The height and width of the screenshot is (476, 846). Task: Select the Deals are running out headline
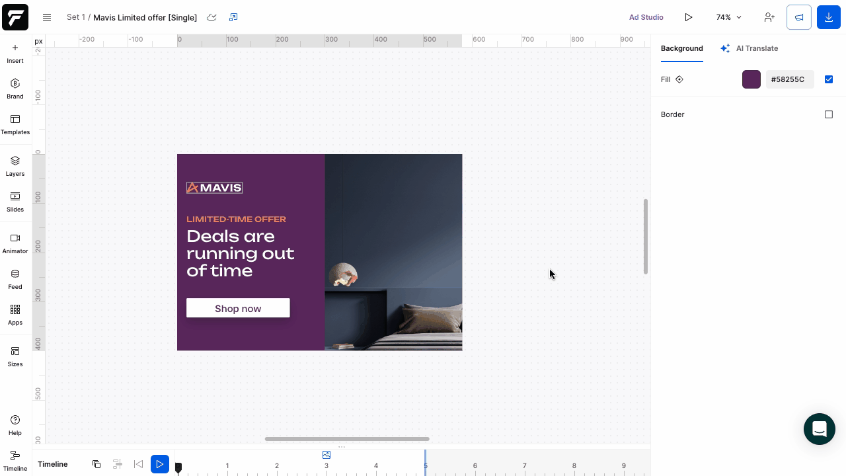pyautogui.click(x=240, y=253)
